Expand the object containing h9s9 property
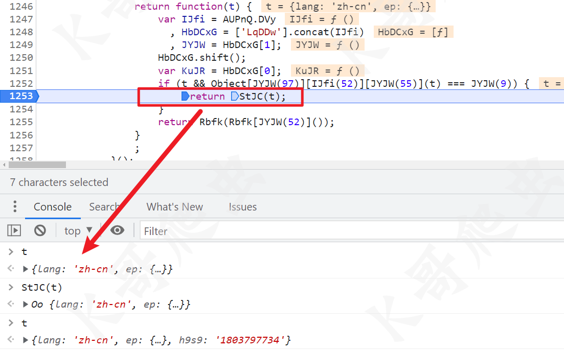The image size is (564, 350). coord(26,340)
